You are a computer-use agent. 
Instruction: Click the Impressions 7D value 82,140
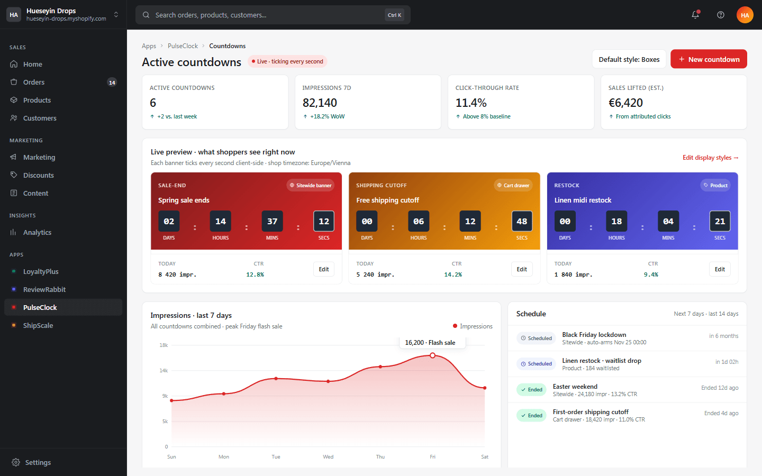pos(320,103)
